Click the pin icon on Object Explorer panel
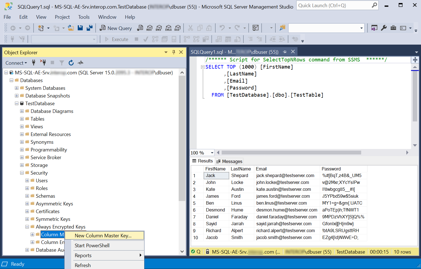The height and width of the screenshot is (269, 421). [174, 52]
